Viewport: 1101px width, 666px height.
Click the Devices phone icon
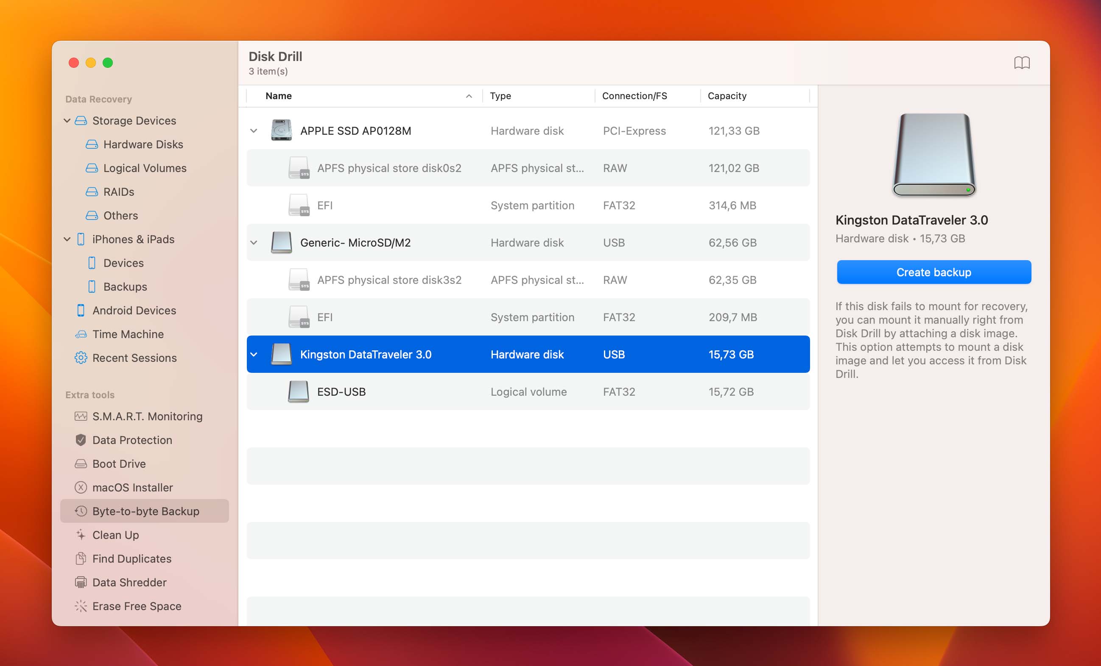point(92,263)
